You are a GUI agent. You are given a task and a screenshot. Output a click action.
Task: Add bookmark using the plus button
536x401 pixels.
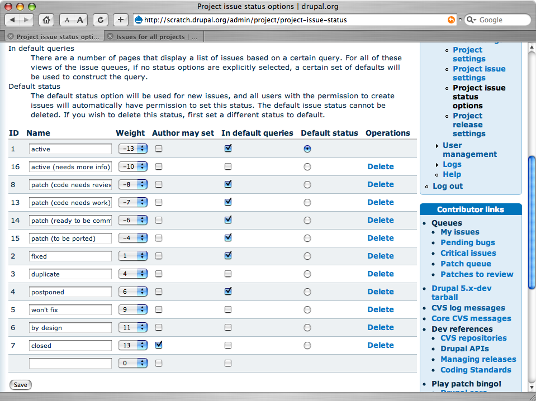[121, 20]
